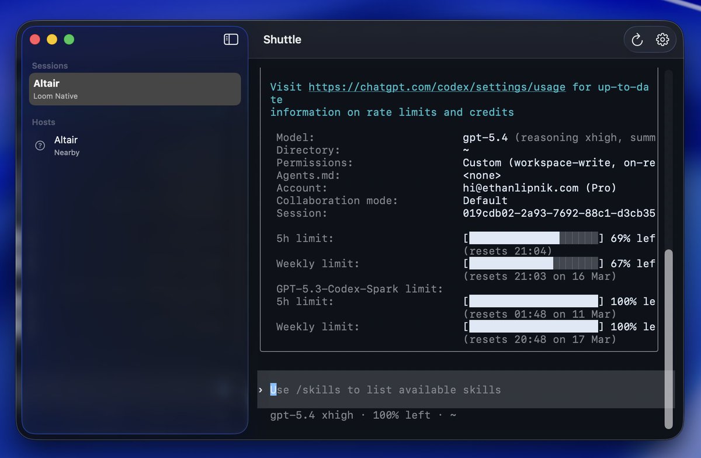The image size is (701, 458).
Task: Click the Collaboration mode Default value
Action: [x=485, y=200]
